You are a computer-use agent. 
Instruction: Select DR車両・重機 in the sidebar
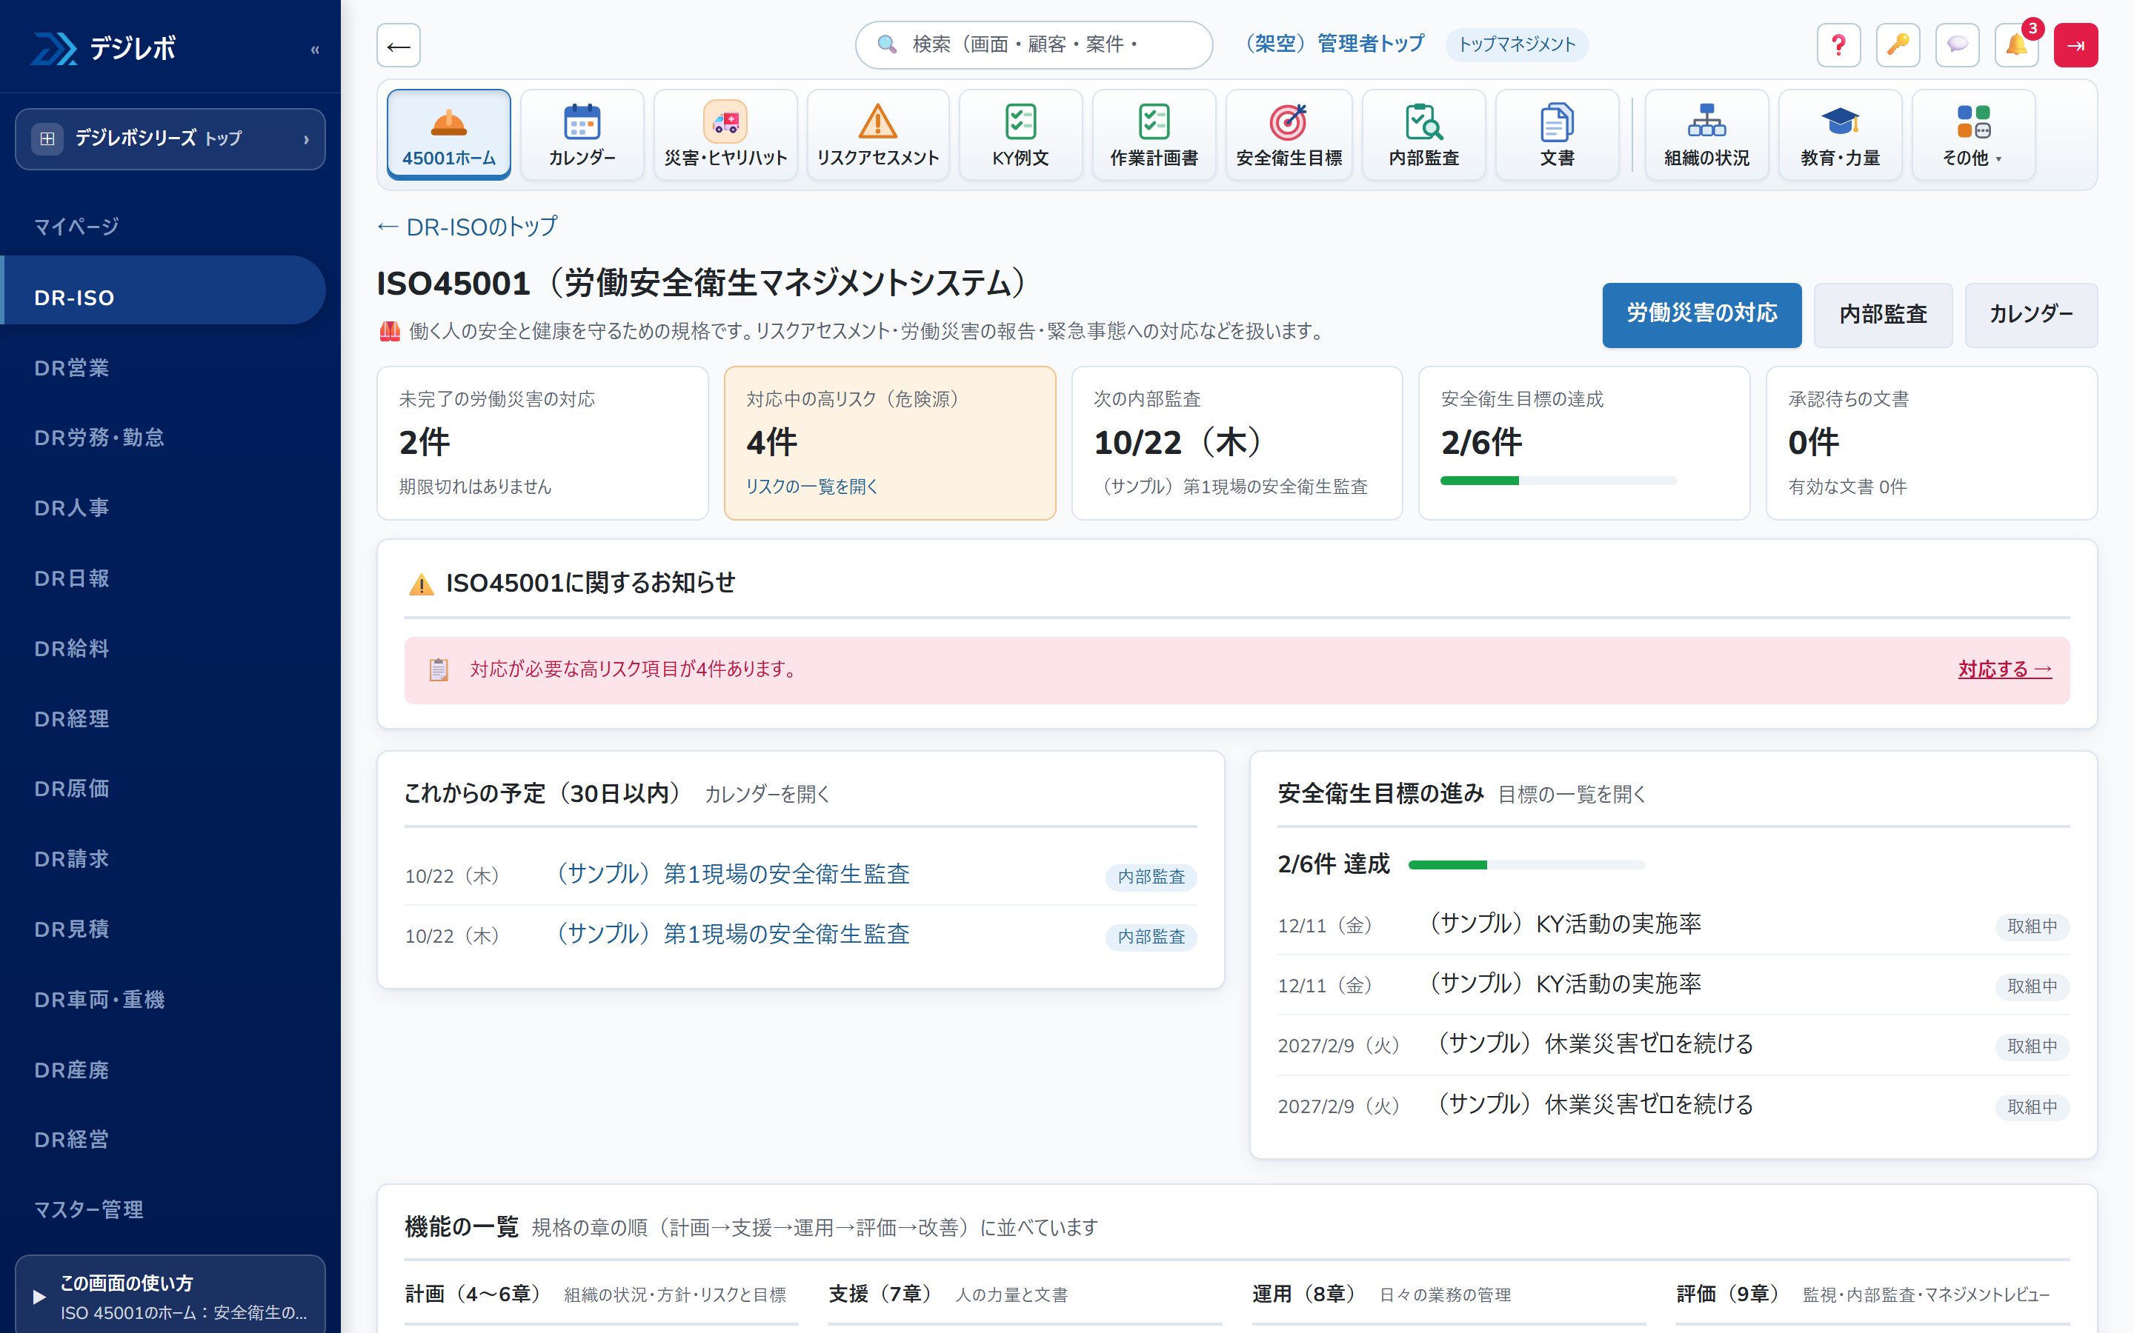tap(163, 999)
